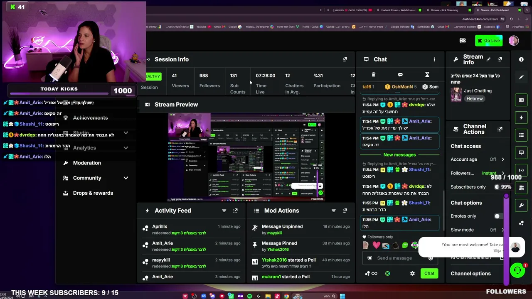The image size is (532, 299).
Task: Pop out the Chat-adjacent Stream info panel
Action: tap(500, 59)
